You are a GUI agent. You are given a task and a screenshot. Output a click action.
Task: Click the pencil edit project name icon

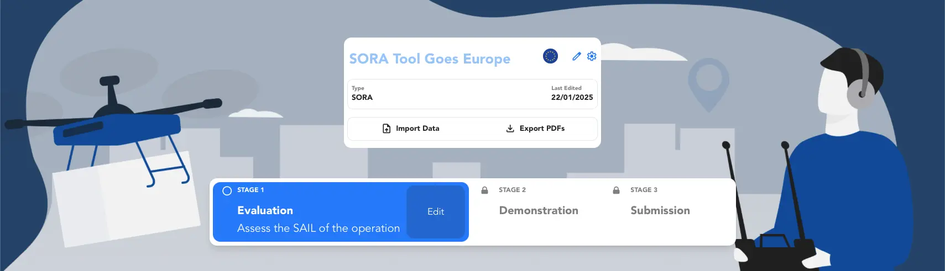(x=576, y=56)
